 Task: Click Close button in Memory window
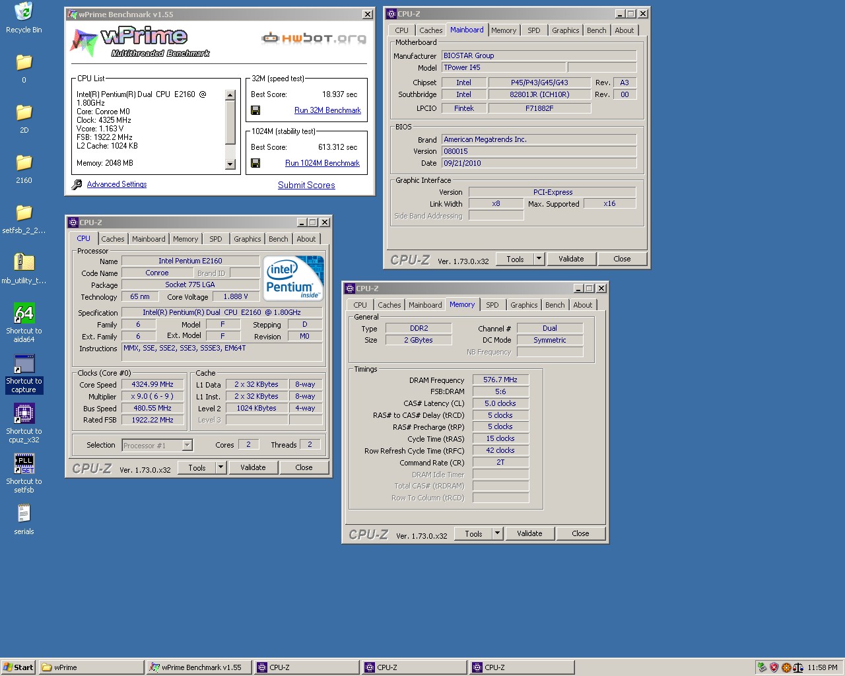(x=580, y=533)
